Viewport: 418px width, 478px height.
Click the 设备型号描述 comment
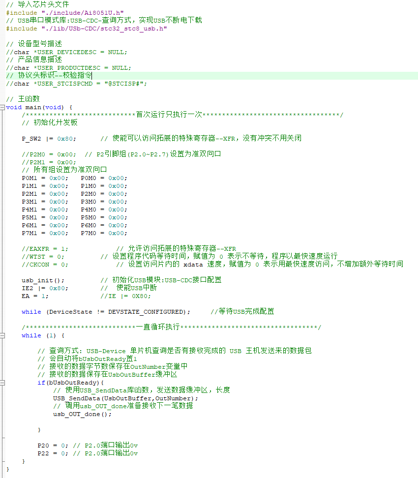coord(34,44)
